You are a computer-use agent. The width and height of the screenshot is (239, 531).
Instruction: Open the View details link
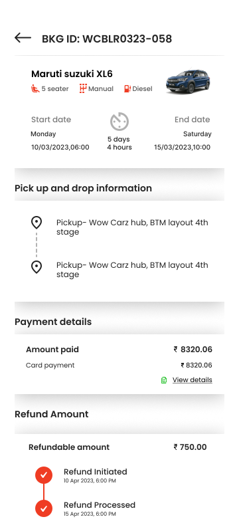tap(193, 380)
